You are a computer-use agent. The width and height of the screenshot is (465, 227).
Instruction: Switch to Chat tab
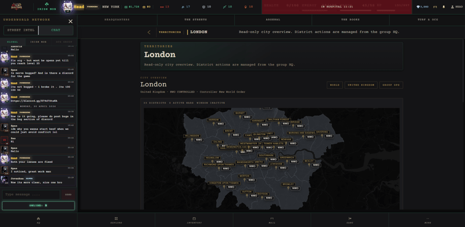[56, 30]
